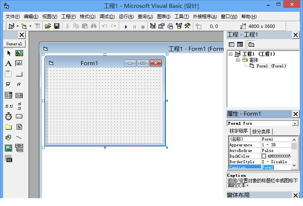This screenshot has width=303, height=206.
Task: Click the Break pause toolbar button
Action: pyautogui.click(x=135, y=27)
